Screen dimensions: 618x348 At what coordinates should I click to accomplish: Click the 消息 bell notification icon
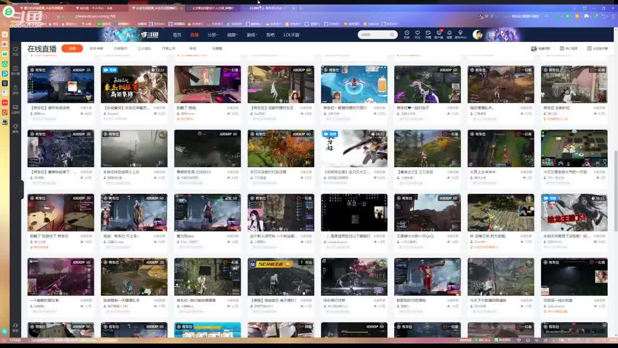(449, 33)
